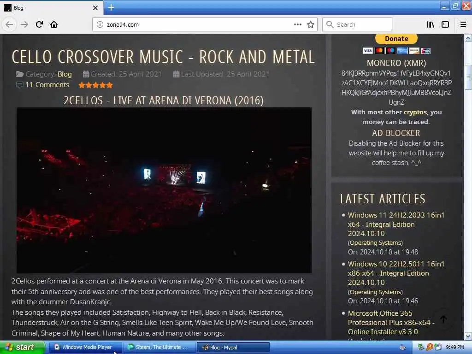Bookmark this page with the star icon
Image resolution: width=472 pixels, height=354 pixels.
[x=311, y=24]
